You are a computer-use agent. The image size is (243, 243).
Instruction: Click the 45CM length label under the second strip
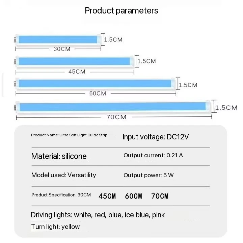(77, 72)
